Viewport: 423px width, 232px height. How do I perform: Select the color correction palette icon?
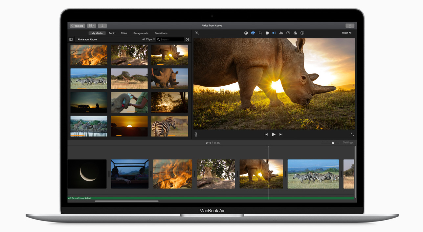(253, 33)
